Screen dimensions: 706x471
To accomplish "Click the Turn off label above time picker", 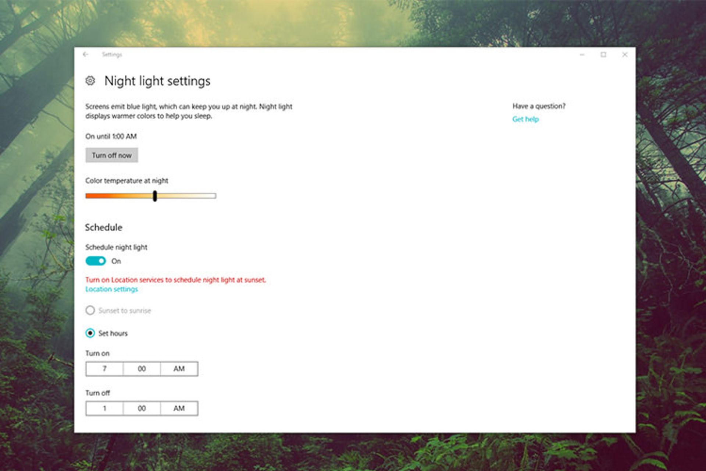I will [98, 393].
